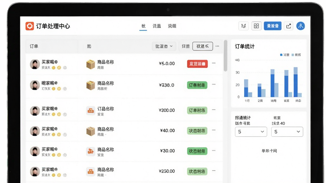The image size is (326, 183).
Task: Click the ¥30.00 amount
Action: point(167,151)
